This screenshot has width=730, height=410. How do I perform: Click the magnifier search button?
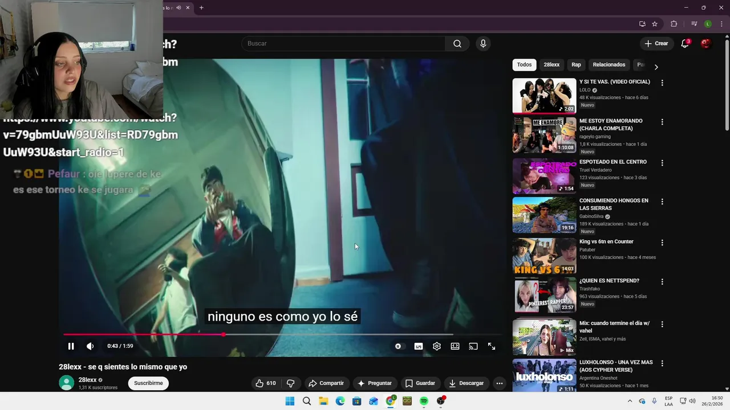tap(457, 44)
